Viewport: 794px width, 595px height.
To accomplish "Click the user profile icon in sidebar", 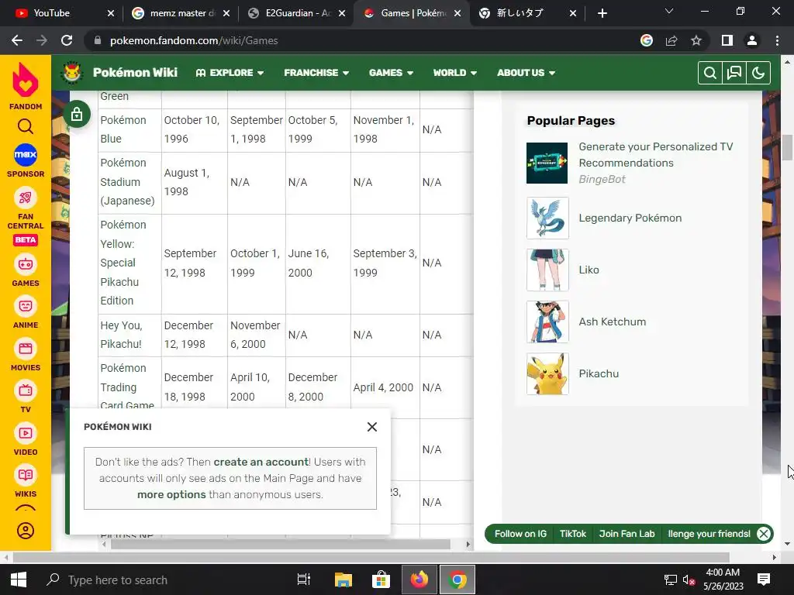I will tap(26, 531).
